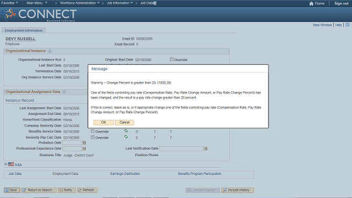The height and width of the screenshot is (198, 352).
Task: Open Earnings Distribution page link
Action: pos(125,174)
